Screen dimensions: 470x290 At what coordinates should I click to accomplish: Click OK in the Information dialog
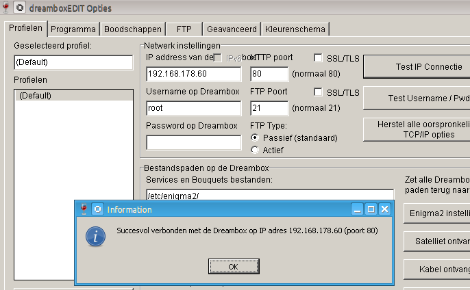[x=234, y=266]
